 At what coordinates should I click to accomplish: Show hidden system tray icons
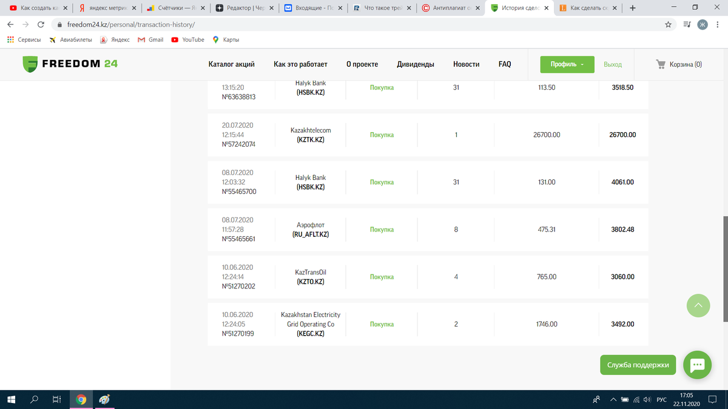click(x=615, y=400)
